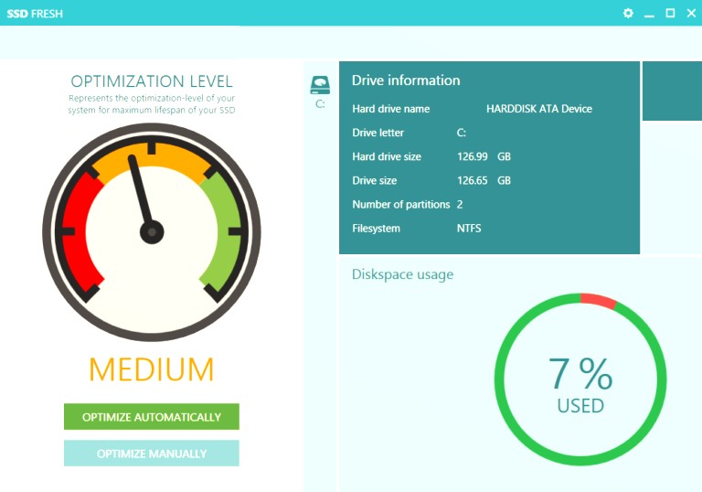Click the red used segment of usage ring
The width and height of the screenshot is (702, 492).
599,300
